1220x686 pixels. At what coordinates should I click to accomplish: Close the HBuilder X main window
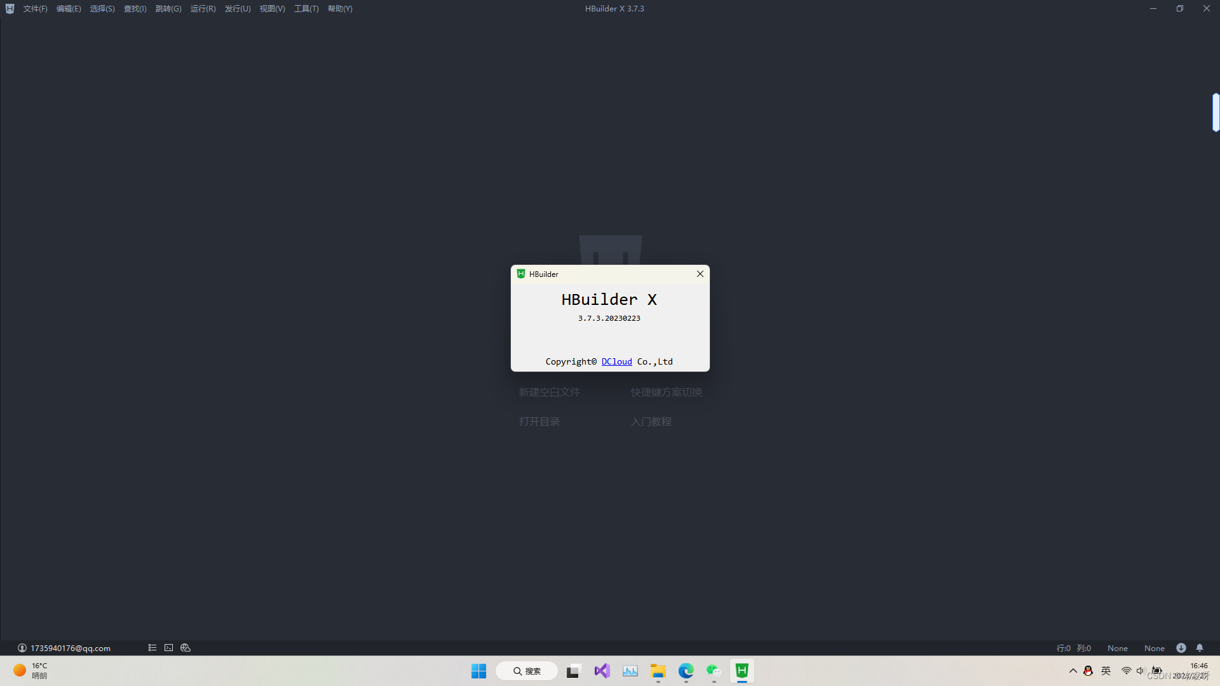1206,9
